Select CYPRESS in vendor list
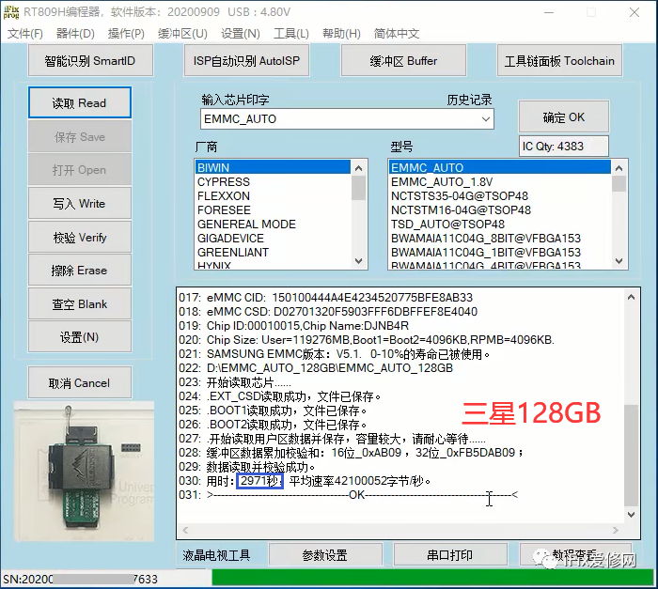The height and width of the screenshot is (589, 658). pos(273,181)
